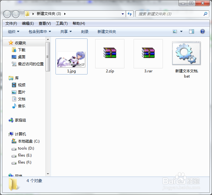
Task: Click the address bar refresh button
Action: coord(130,14)
